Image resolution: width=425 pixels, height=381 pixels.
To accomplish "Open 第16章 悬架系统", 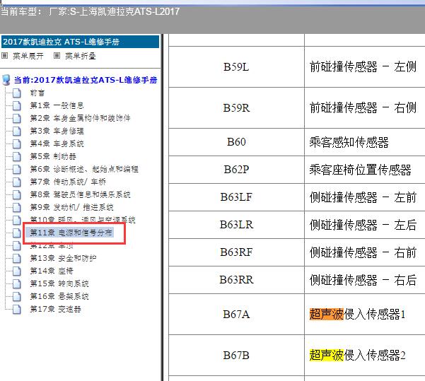I will [x=59, y=297].
